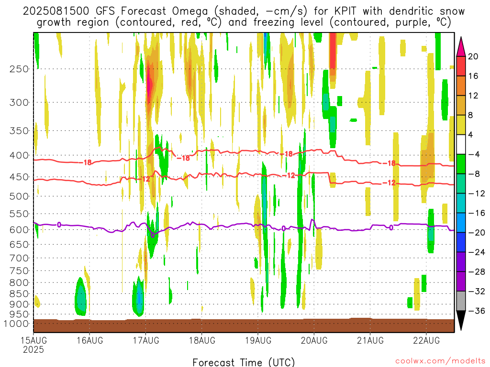The image size is (490, 367).
Task: Click the colorbar value label -28
Action: pos(477,272)
